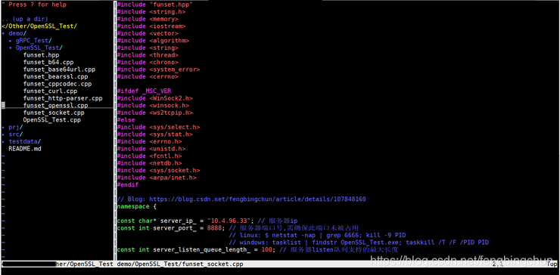The height and width of the screenshot is (275, 560).
Task: Collapse the OpenSSL_Test/ subfolder arrow
Action: tap(11, 48)
